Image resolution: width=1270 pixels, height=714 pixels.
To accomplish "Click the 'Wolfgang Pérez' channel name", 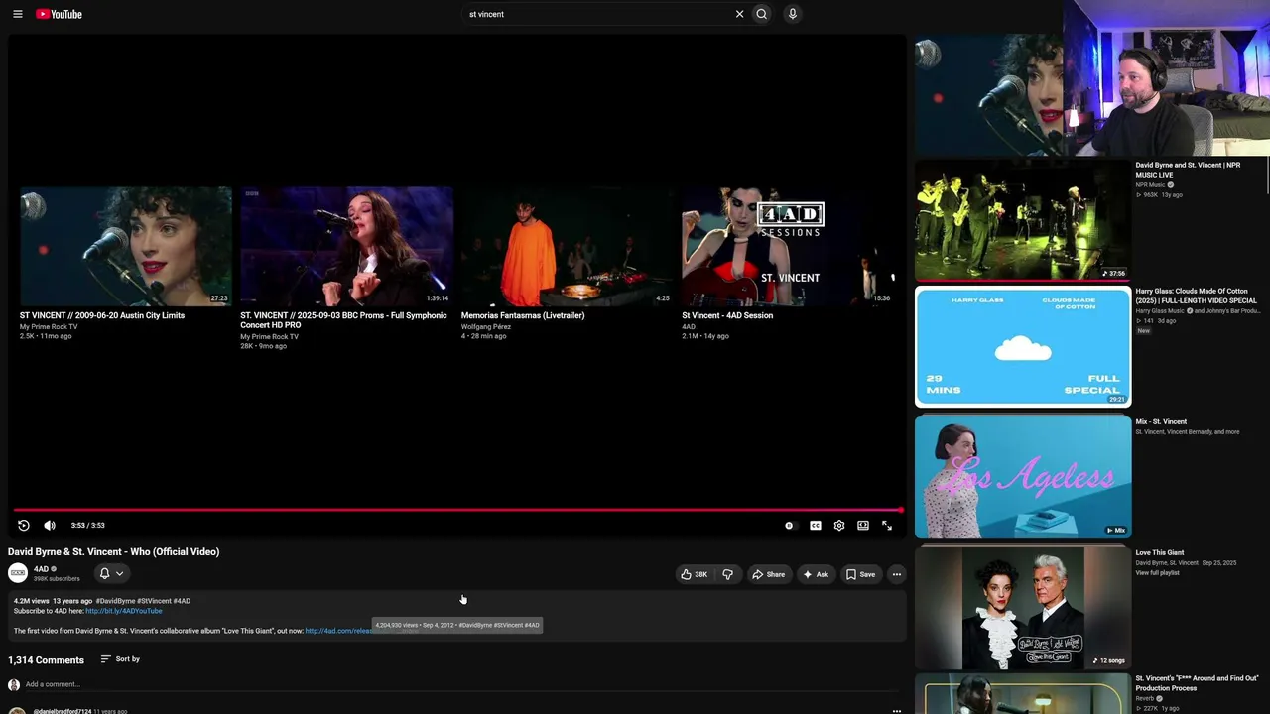I will click(x=486, y=326).
